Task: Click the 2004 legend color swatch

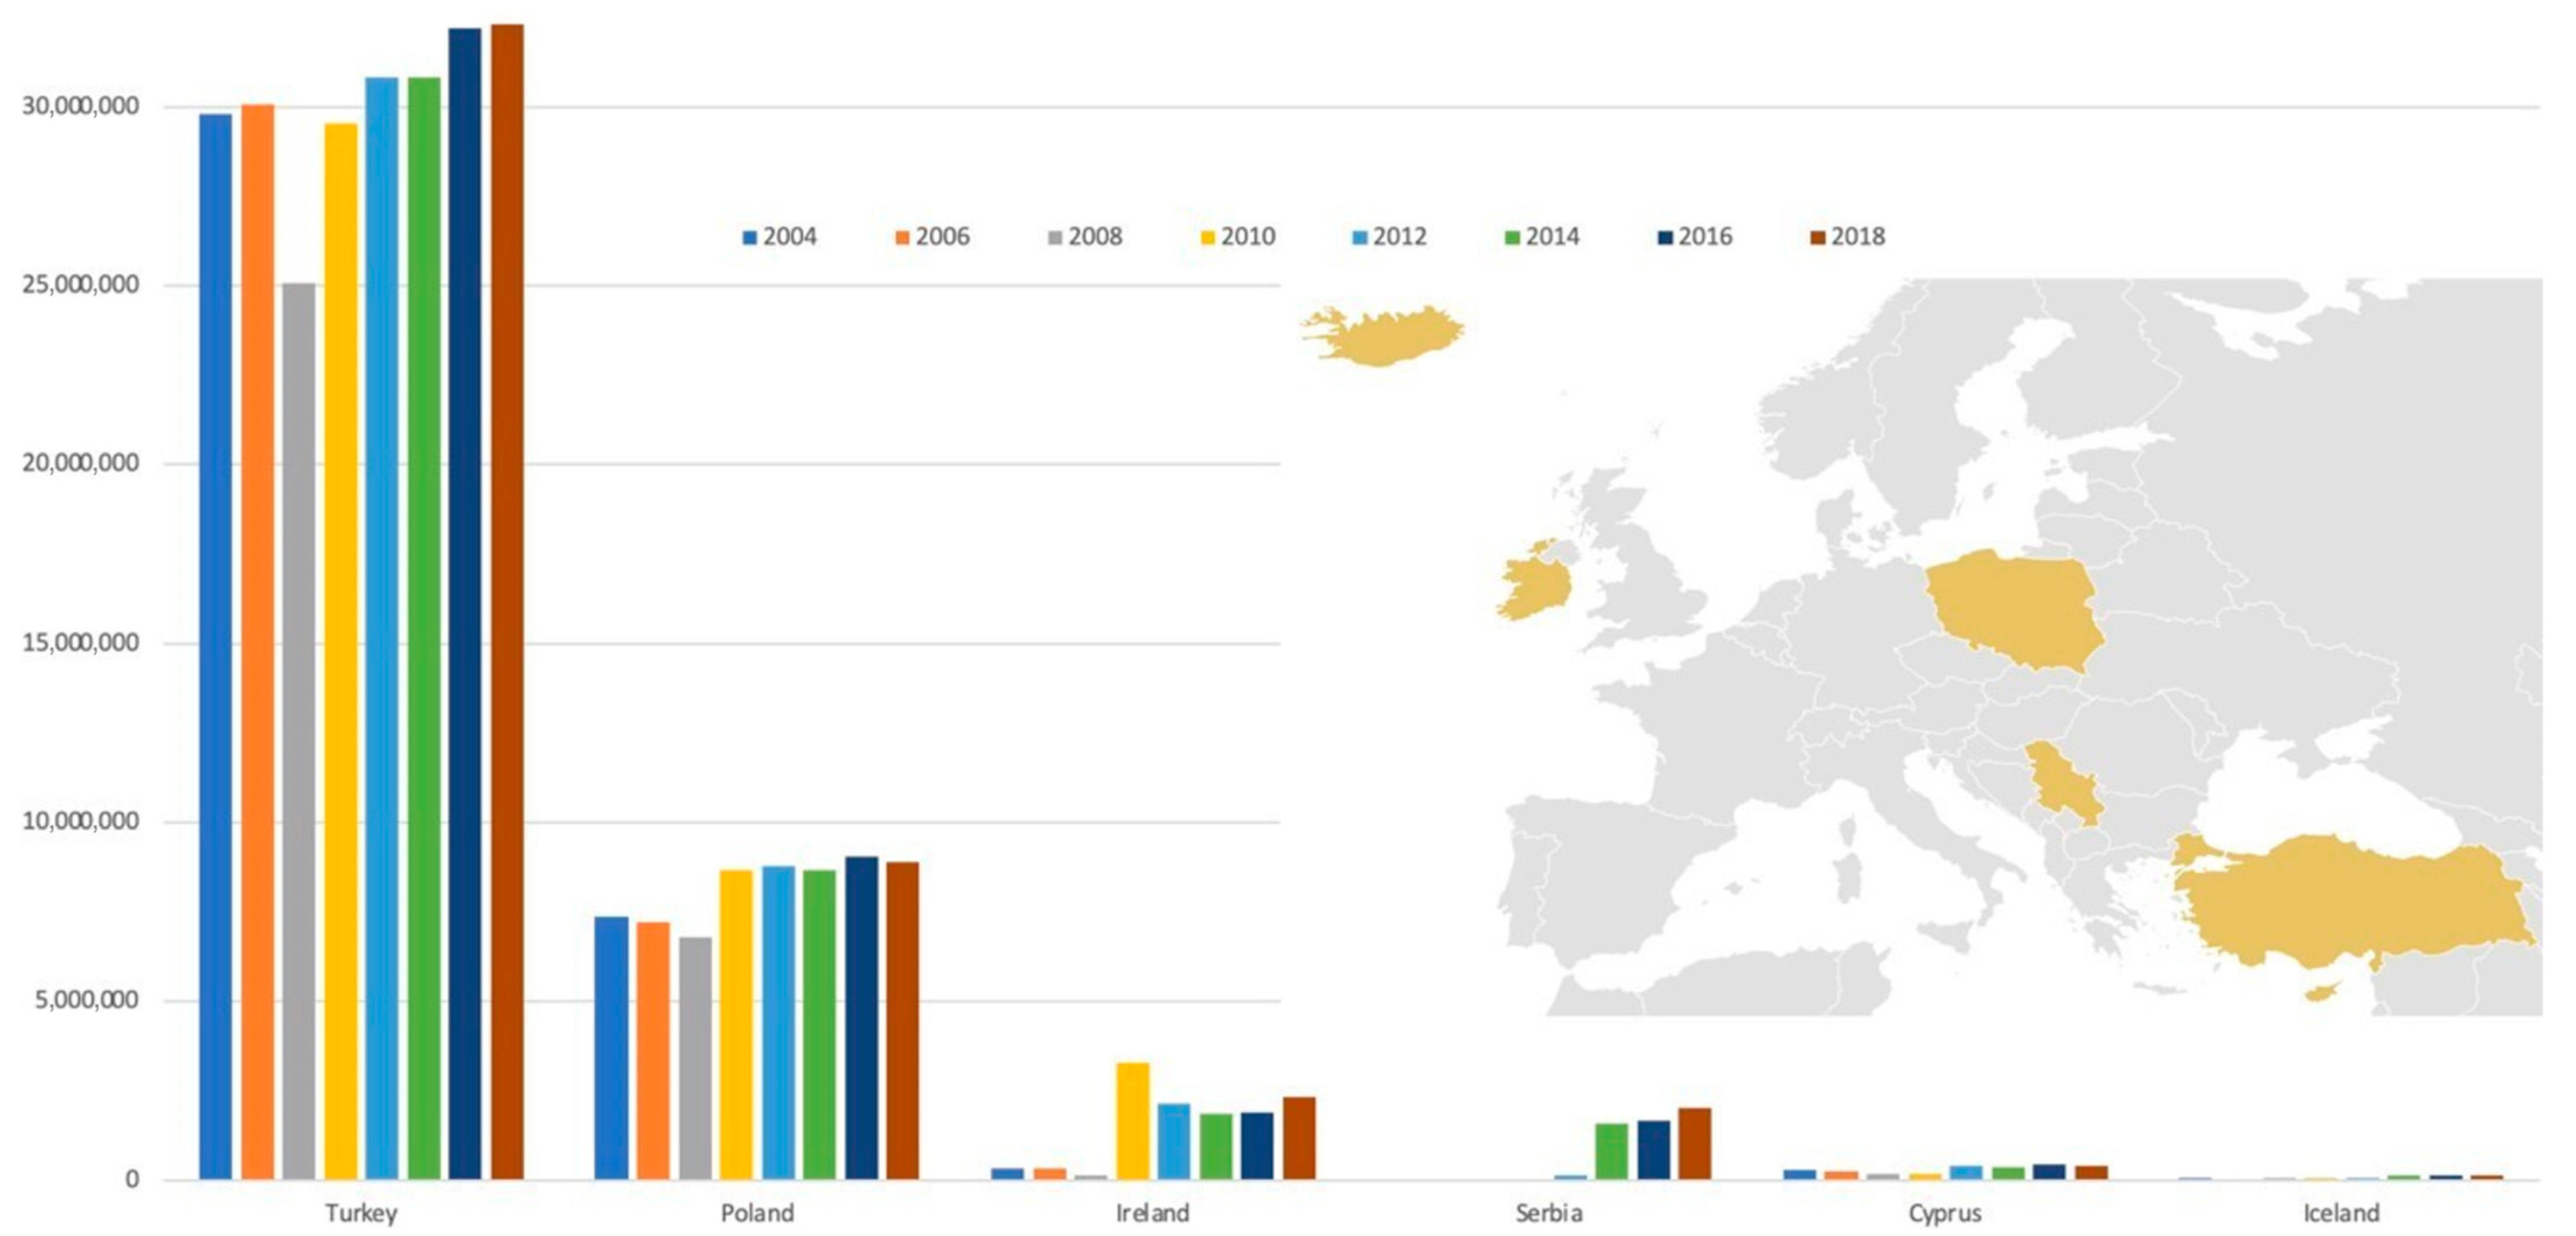Action: click(x=749, y=238)
